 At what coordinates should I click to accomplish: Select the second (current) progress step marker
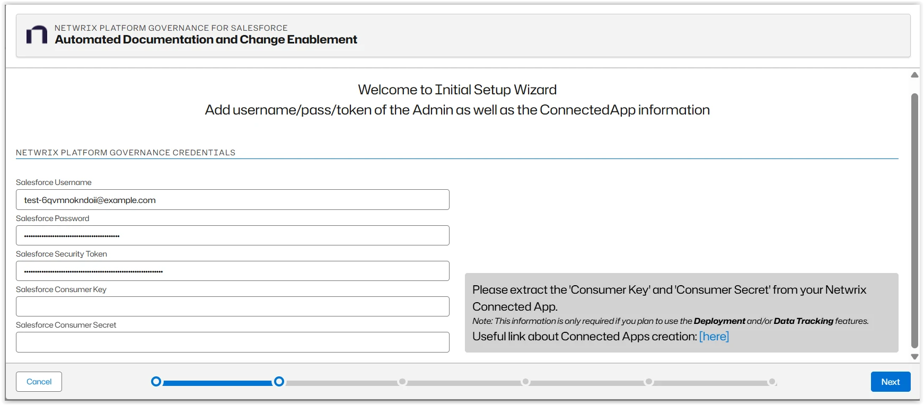point(279,382)
